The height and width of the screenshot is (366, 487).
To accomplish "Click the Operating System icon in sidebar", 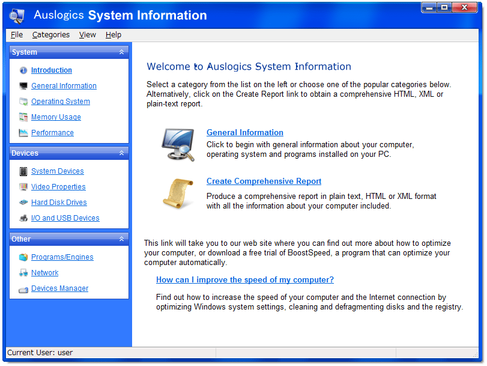I will tap(23, 102).
